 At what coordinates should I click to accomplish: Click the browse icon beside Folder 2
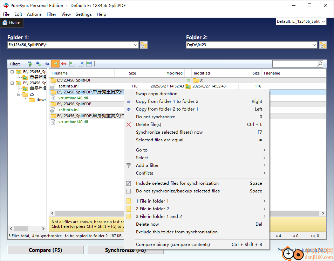click(323, 45)
